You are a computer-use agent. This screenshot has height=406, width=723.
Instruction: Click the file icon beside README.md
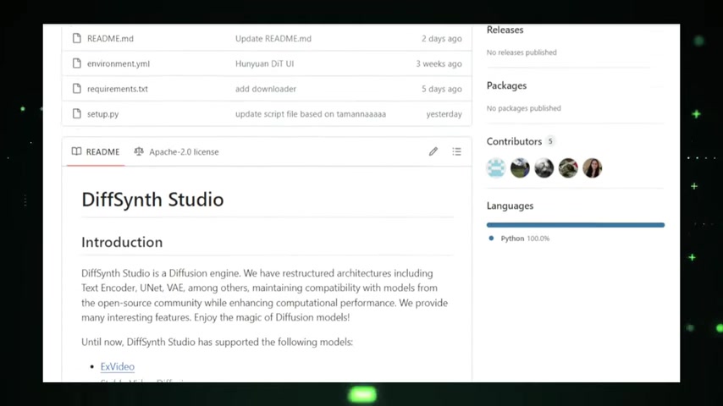tap(76, 38)
